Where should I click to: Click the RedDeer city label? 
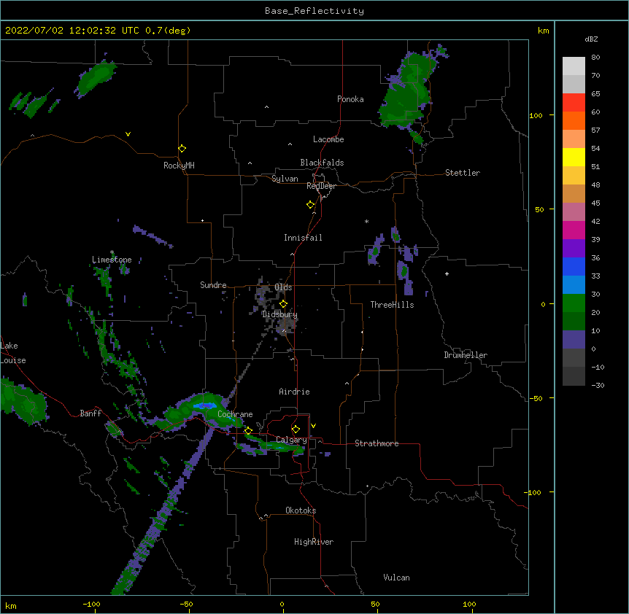pos(321,186)
